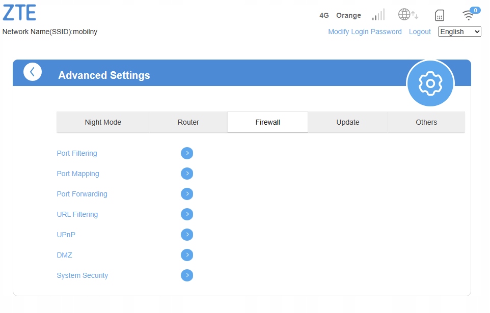This screenshot has width=490, height=313.
Task: Click the globe network status icon
Action: 408,14
